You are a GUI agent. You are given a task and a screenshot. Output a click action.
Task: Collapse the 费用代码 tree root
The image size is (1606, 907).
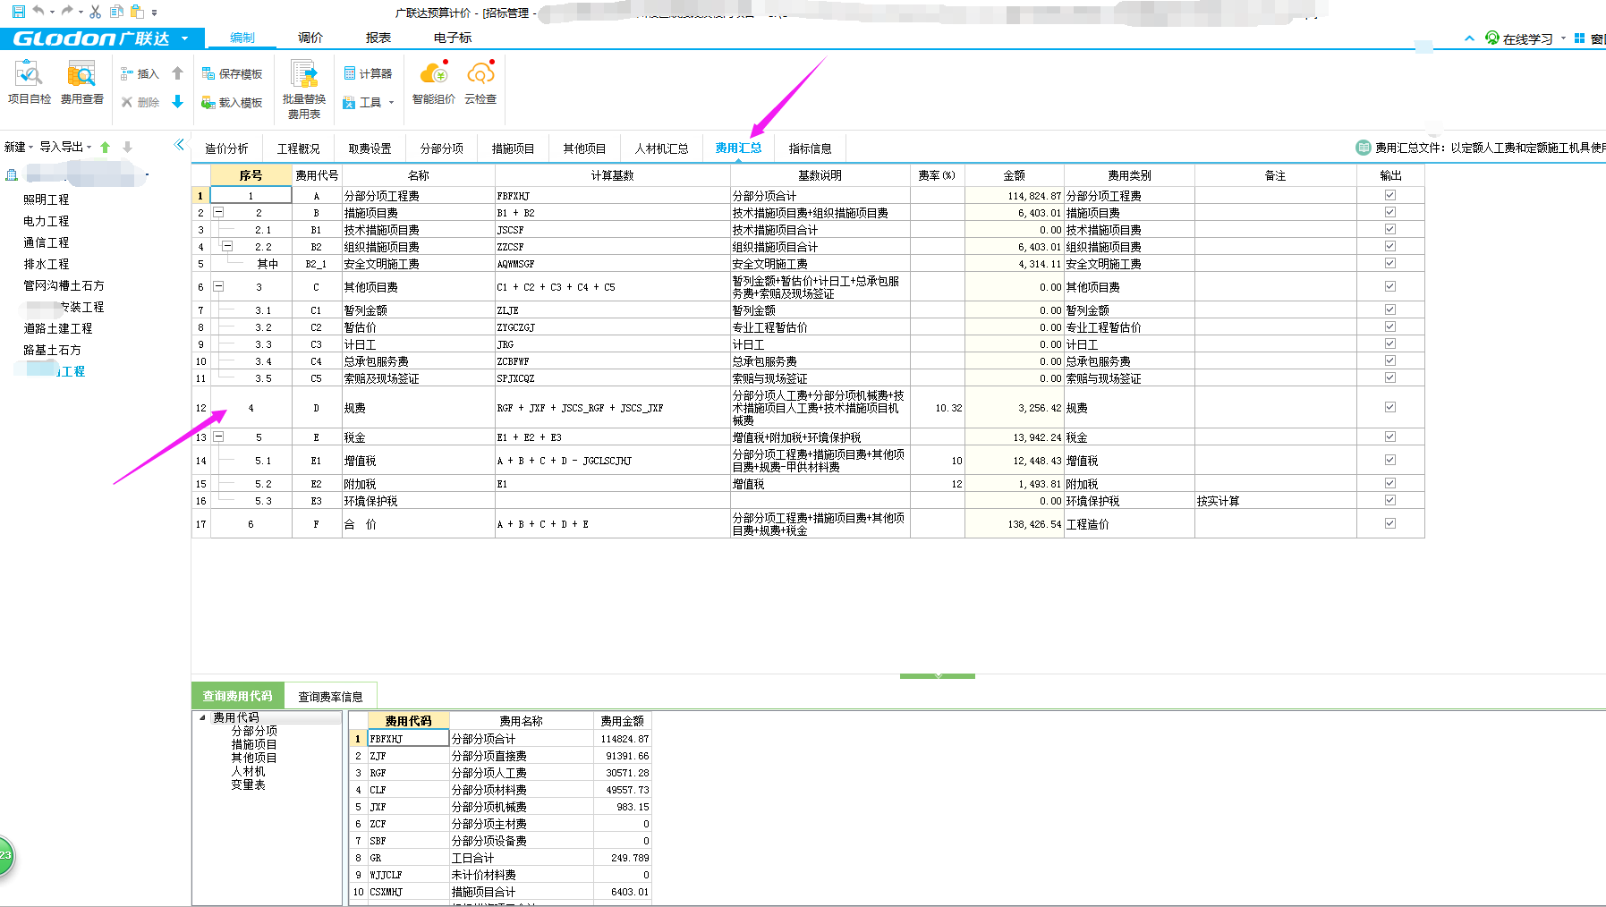pyautogui.click(x=202, y=717)
